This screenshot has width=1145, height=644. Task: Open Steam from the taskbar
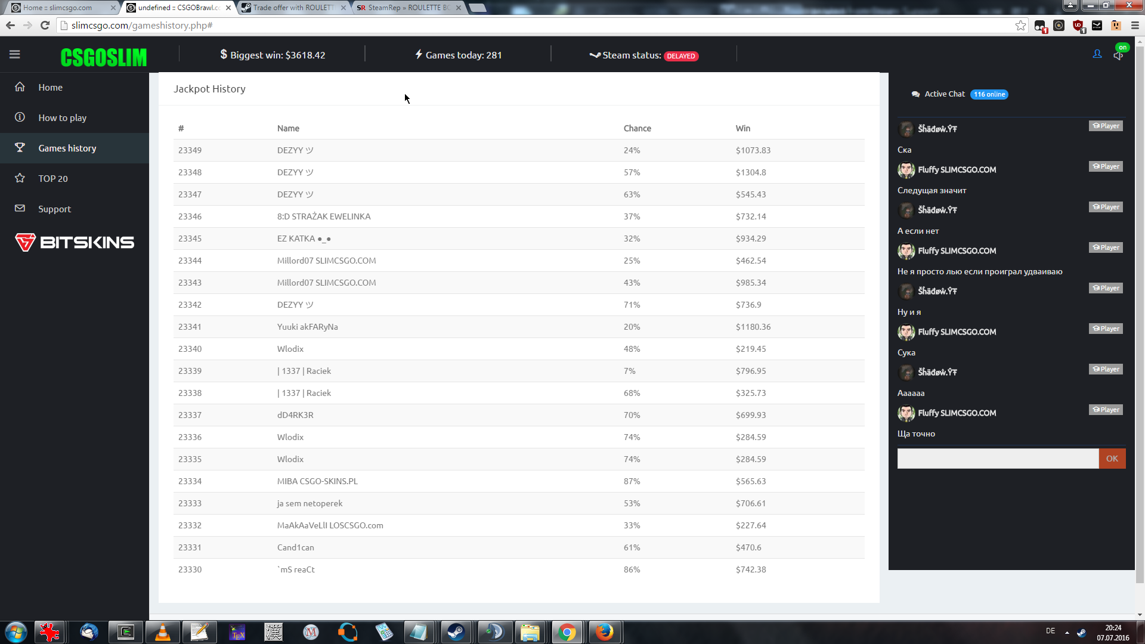[456, 632]
